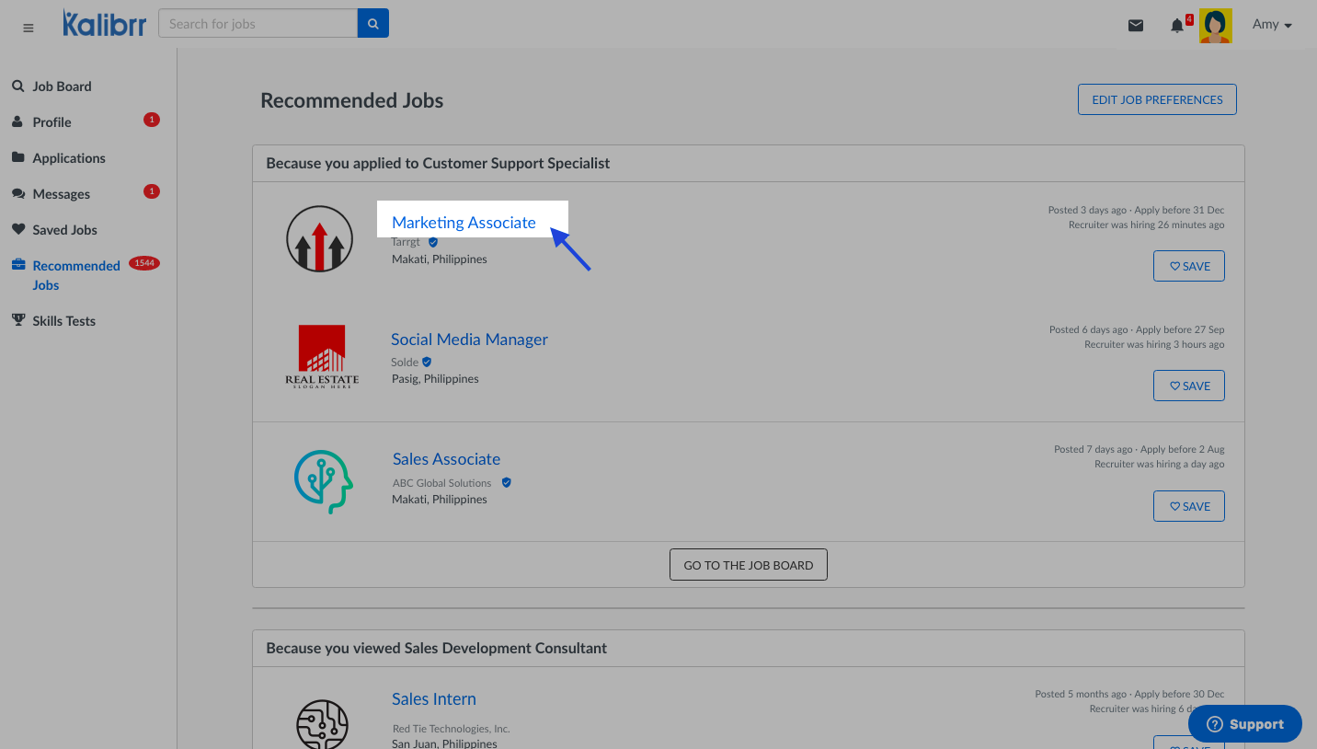Click the Edit Job Preferences button

tap(1157, 99)
